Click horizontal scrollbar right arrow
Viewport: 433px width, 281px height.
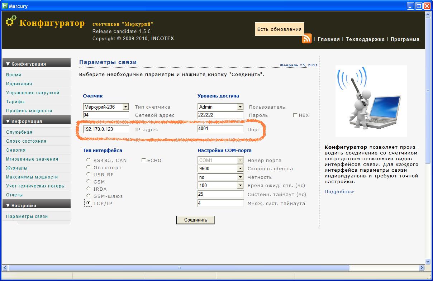pos(422,267)
